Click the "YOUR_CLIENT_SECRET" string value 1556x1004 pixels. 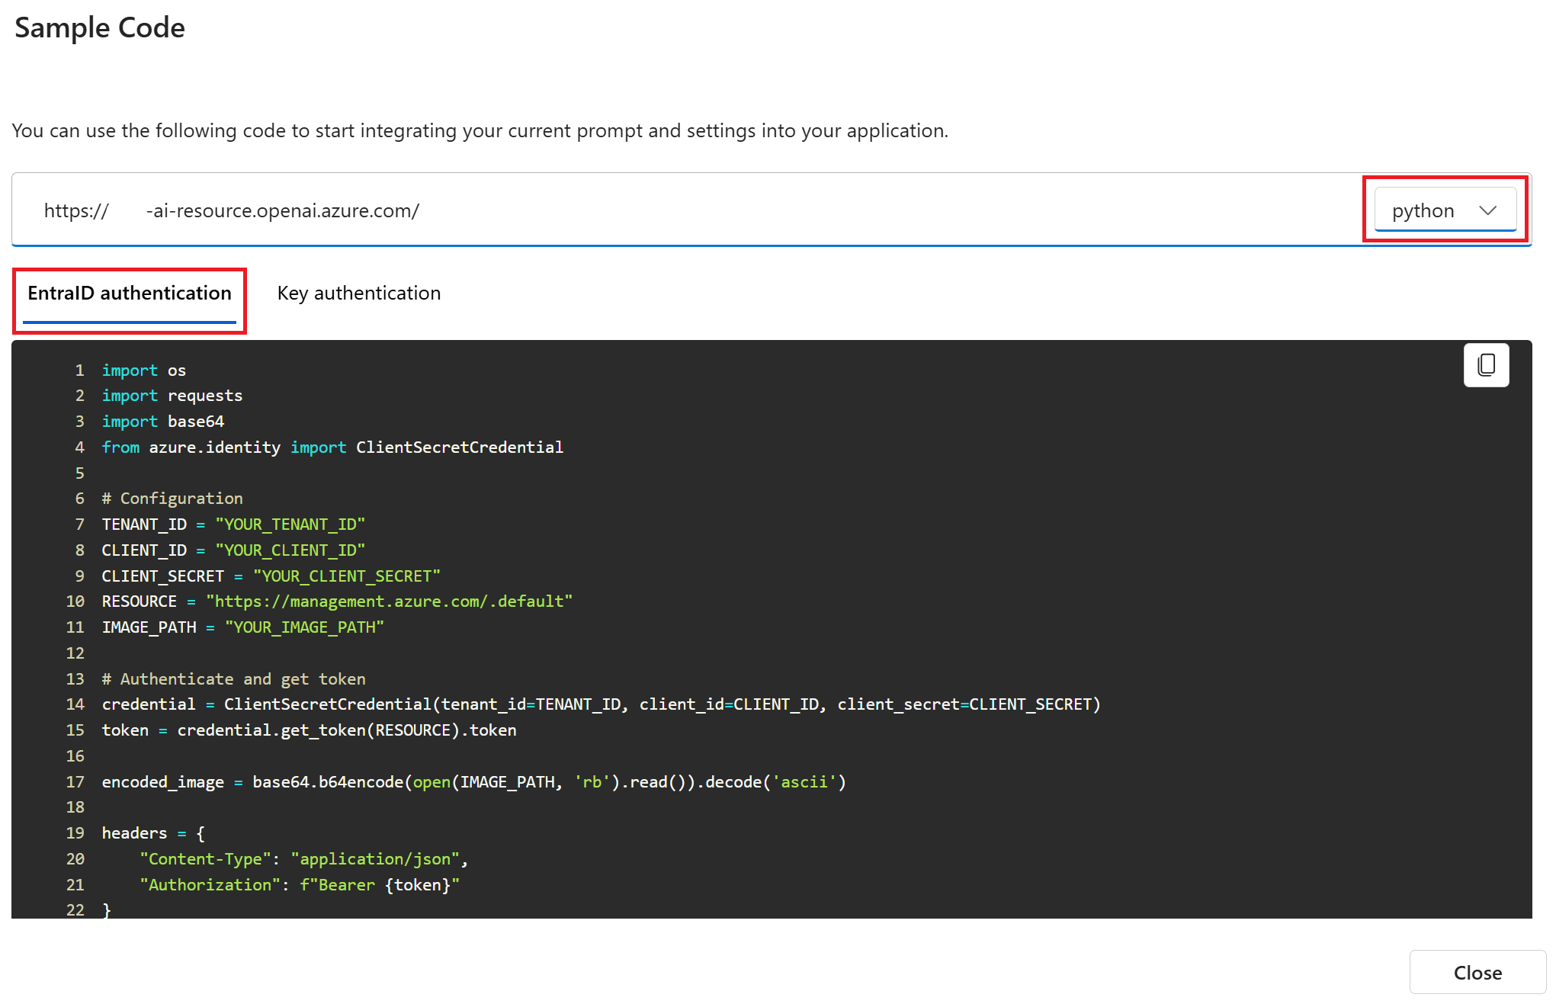(x=347, y=576)
